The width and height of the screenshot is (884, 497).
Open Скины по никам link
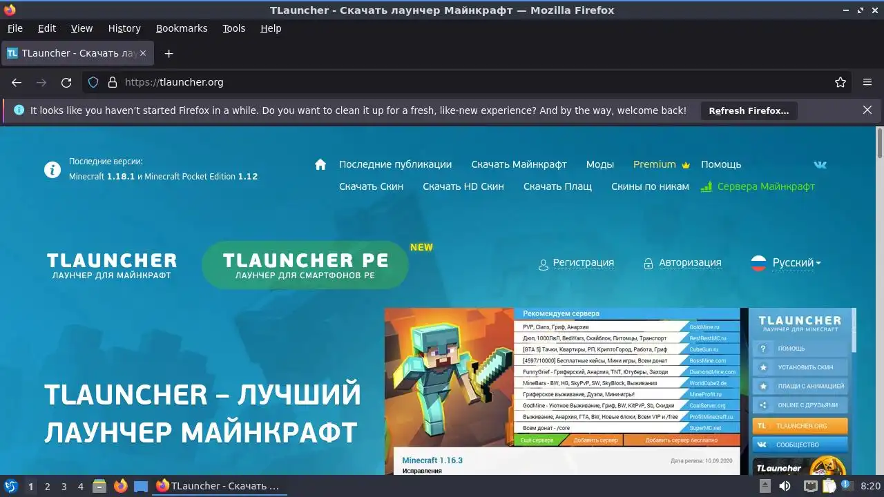(650, 186)
